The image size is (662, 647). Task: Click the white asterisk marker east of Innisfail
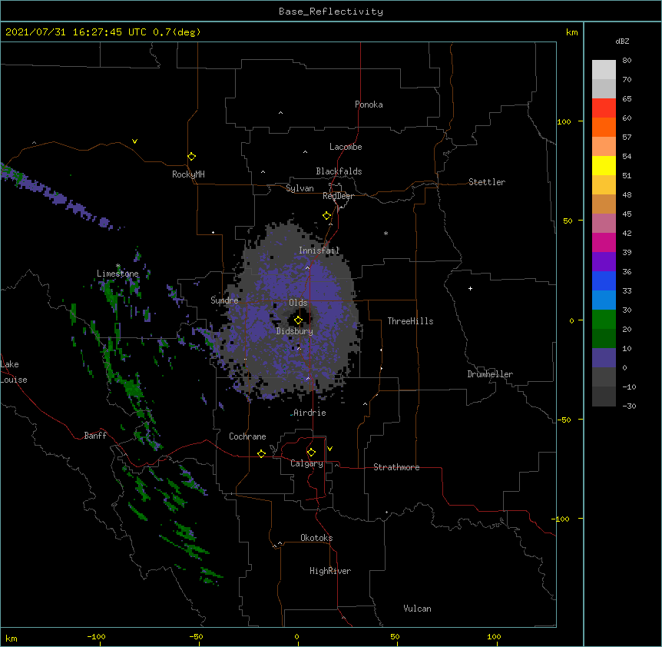pos(386,233)
